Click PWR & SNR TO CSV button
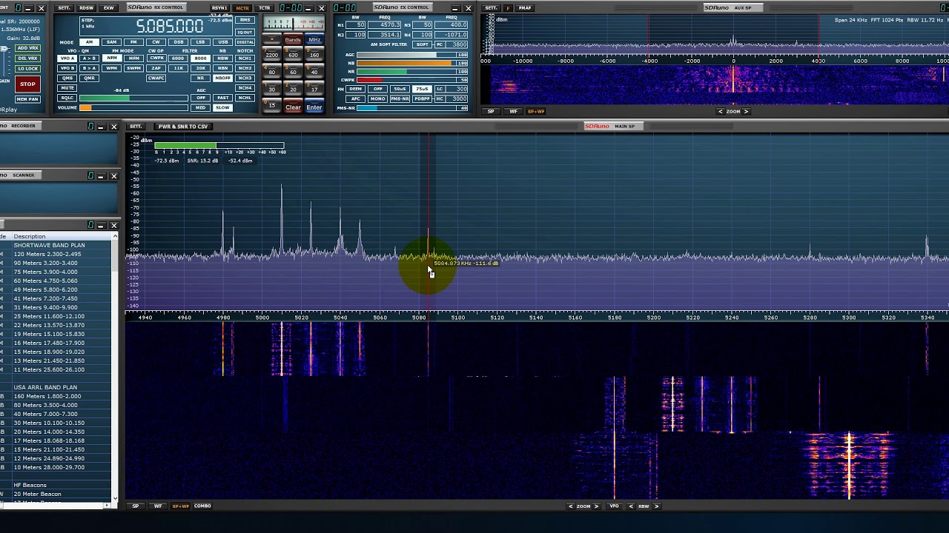Image resolution: width=949 pixels, height=533 pixels. 183,127
